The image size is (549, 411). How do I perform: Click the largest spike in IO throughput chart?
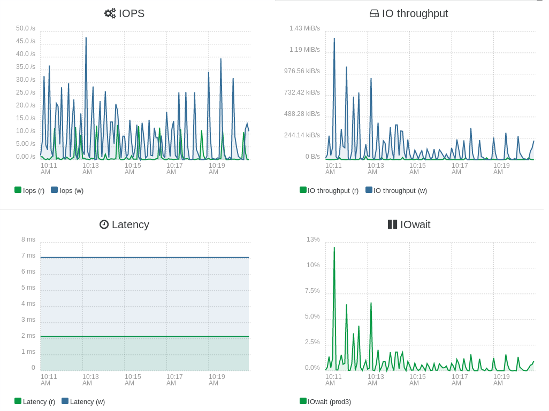point(334,39)
